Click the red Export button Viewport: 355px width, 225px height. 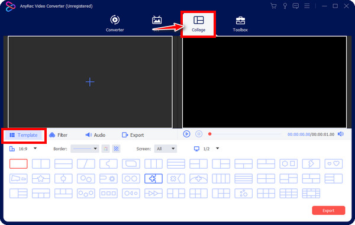[328, 211]
